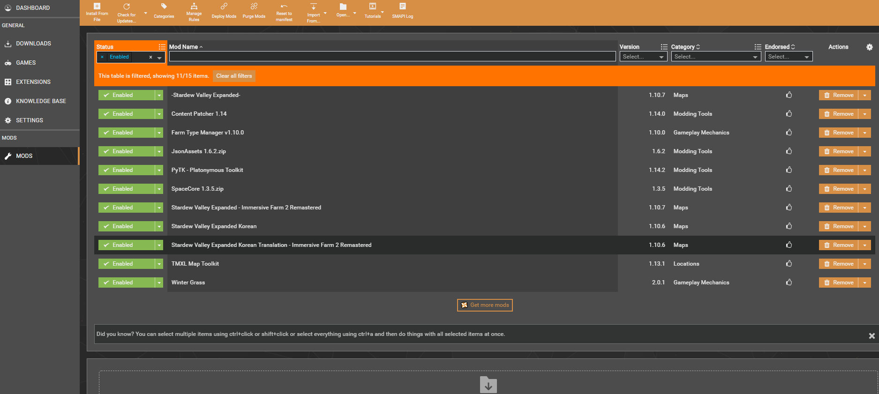Expand status dropdown for Winter Grass
The image size is (879, 394).
(x=159, y=282)
